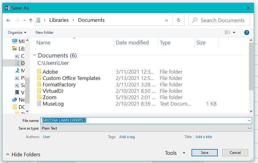Click the Search Documents field
Screen dimensions: 258x163
219,20
